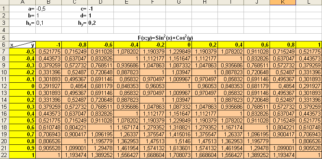Click the bold 1 value next to d=
The image size is (322, 159).
[x=101, y=16]
